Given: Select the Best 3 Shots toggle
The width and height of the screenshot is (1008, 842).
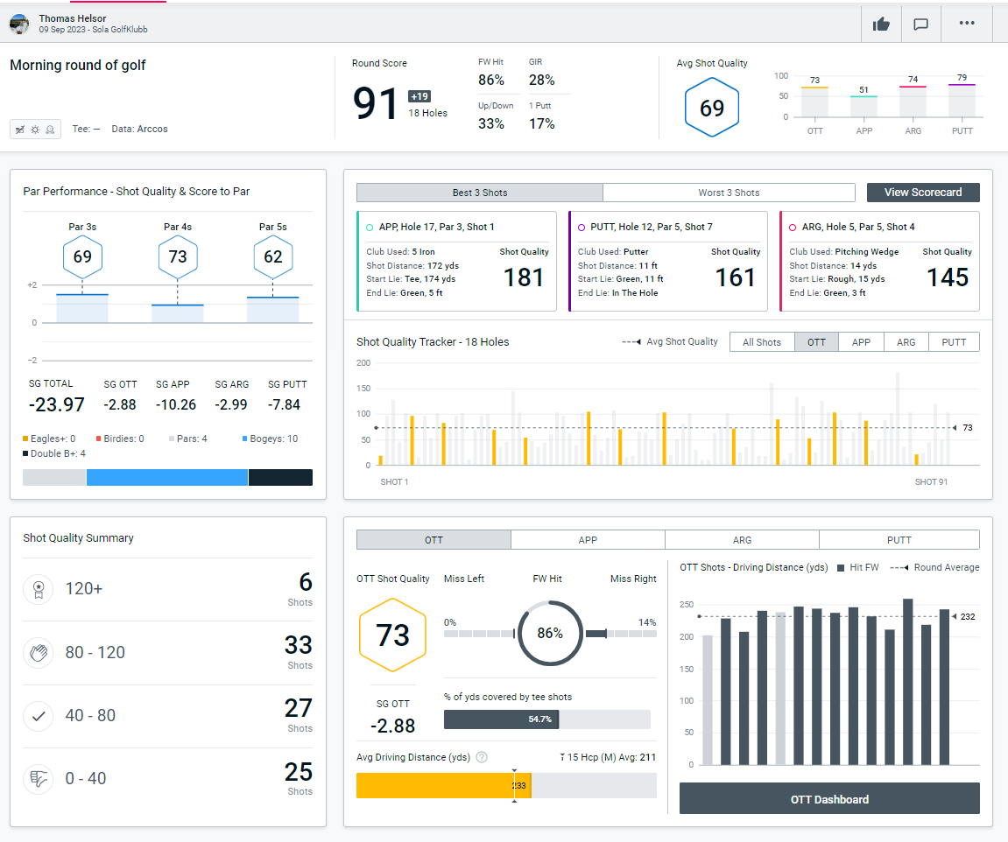Looking at the screenshot, I should click(479, 193).
